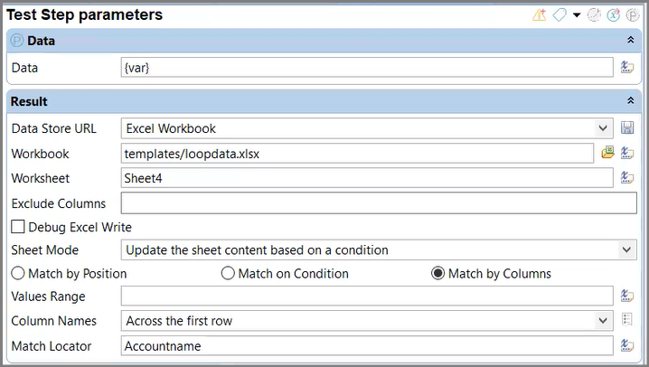649x367 pixels.
Task: Select the Match on Condition radio button
Action: point(228,273)
